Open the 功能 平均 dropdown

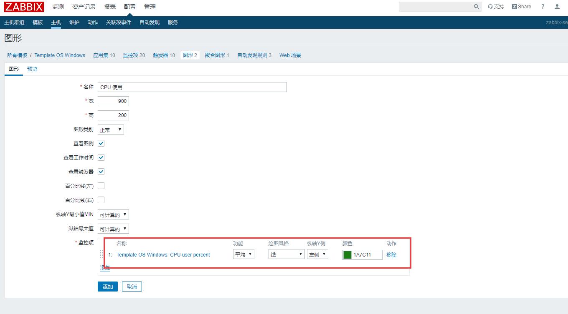[243, 254]
